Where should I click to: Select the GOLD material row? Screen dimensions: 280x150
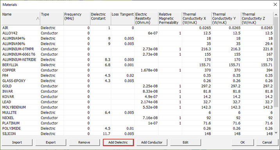(138, 86)
